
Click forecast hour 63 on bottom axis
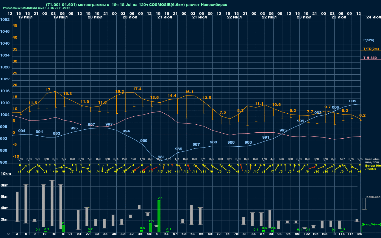click(192, 234)
